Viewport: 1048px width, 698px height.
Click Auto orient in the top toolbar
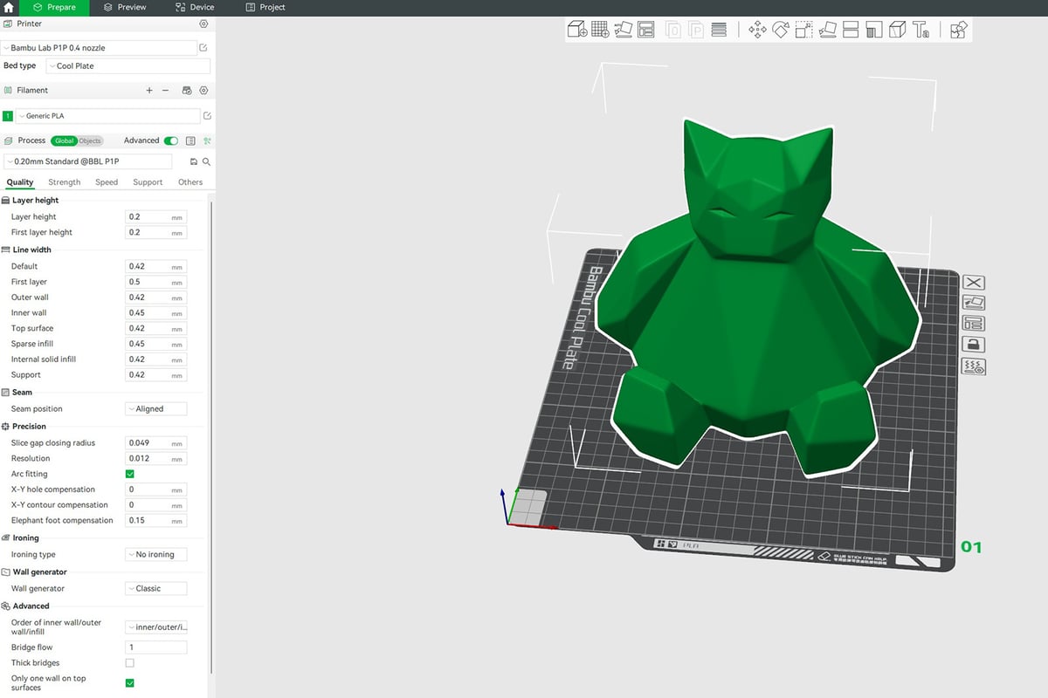[623, 30]
